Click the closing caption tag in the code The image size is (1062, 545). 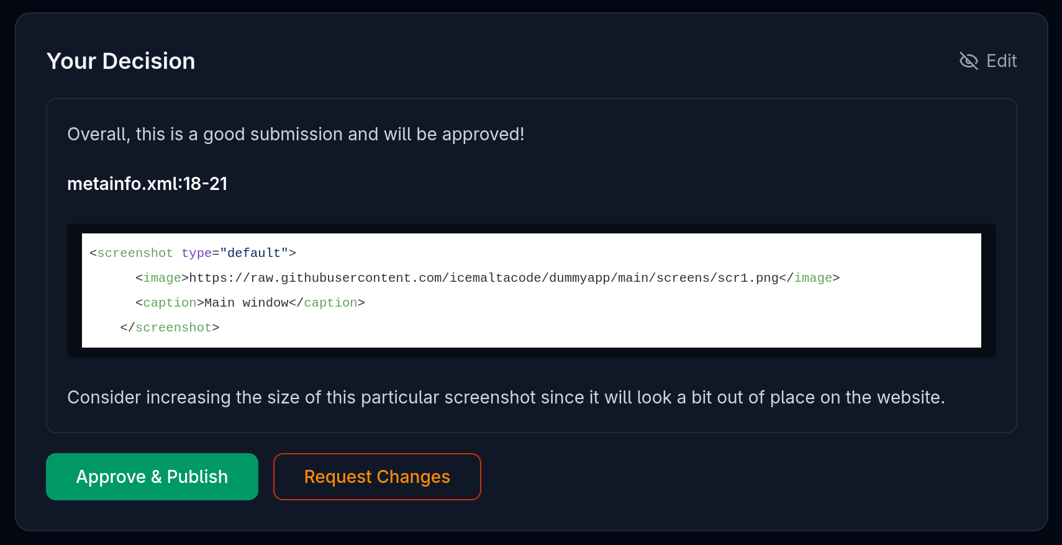(330, 303)
